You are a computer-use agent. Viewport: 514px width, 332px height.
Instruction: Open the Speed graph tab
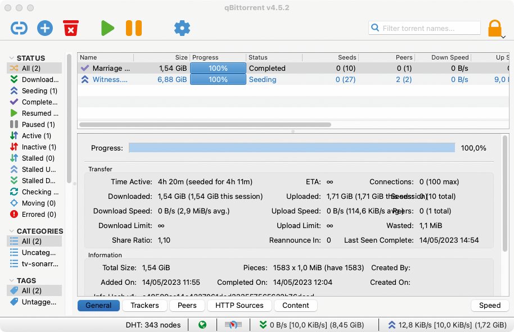490,306
